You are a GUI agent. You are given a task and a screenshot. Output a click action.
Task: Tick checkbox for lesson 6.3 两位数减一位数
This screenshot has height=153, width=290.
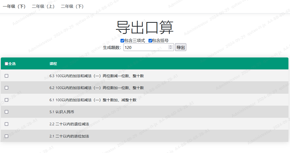(x=6, y=76)
